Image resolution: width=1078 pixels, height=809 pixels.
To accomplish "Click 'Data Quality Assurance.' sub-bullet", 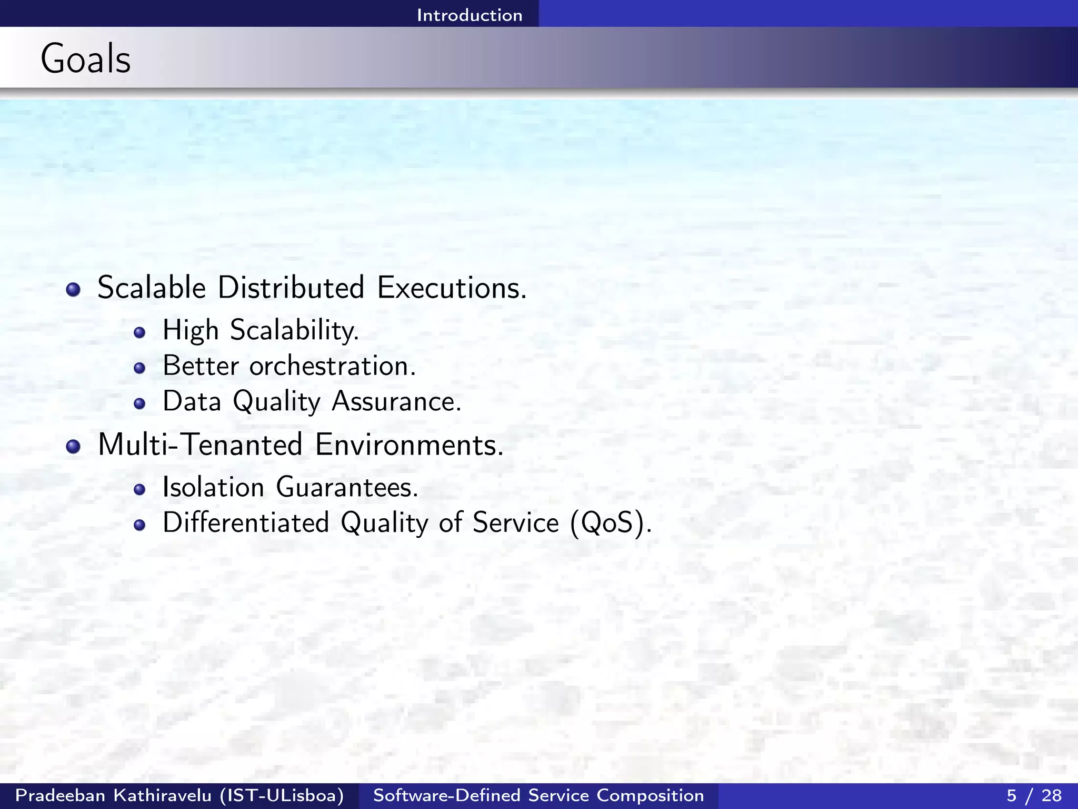I will tap(312, 402).
